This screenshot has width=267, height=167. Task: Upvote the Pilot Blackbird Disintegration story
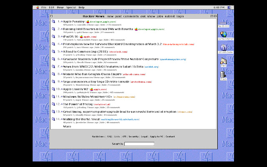[x=62, y=44]
